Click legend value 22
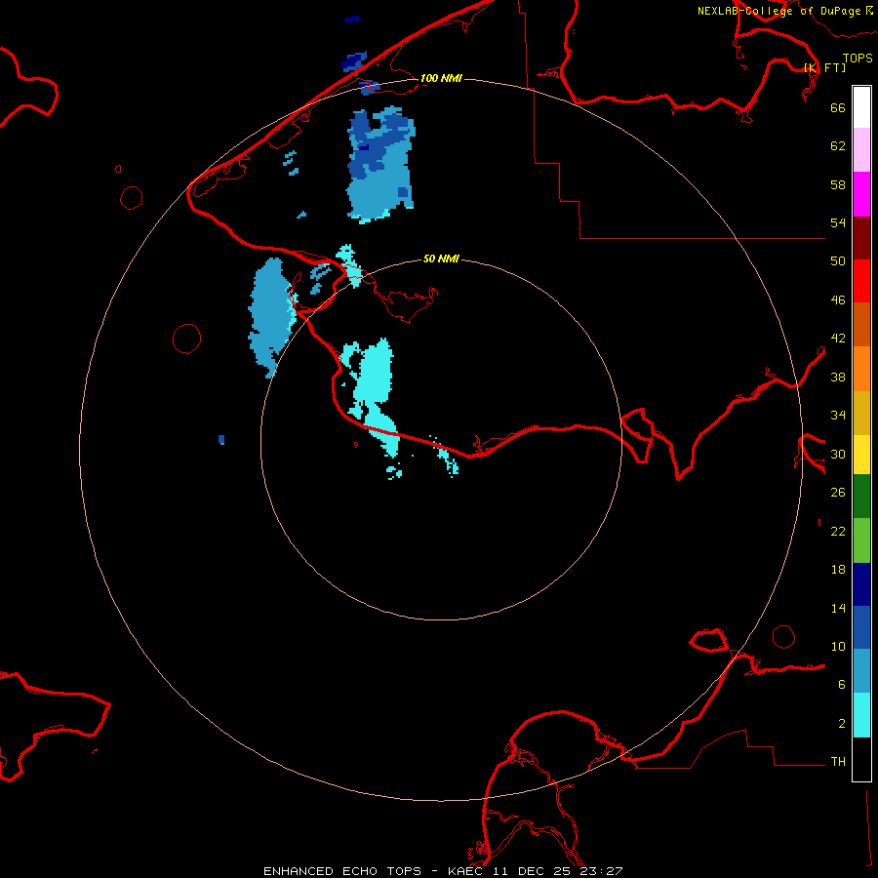The image size is (878, 878). click(838, 531)
